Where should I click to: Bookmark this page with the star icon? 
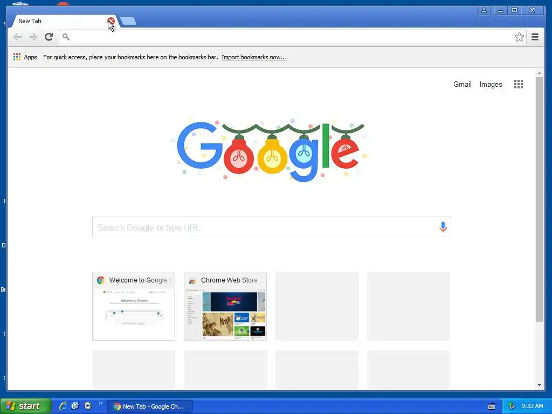519,37
